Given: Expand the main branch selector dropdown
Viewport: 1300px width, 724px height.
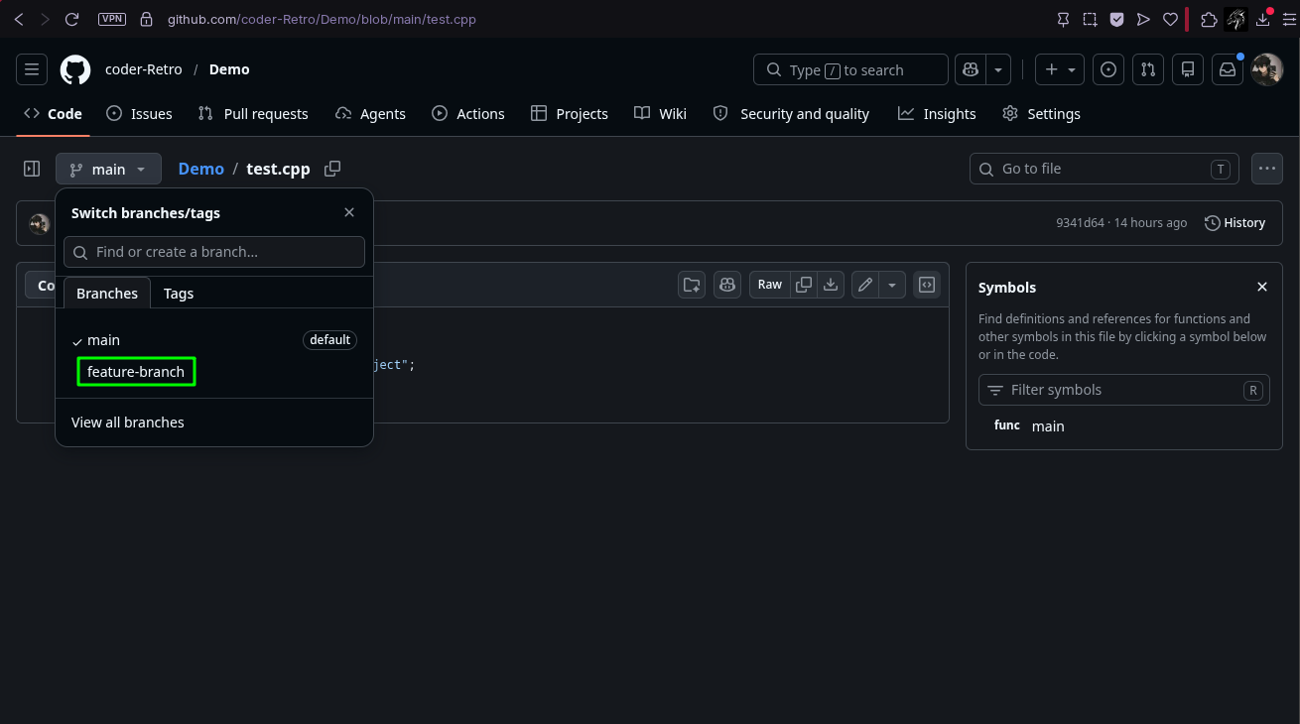Looking at the screenshot, I should [x=108, y=170].
